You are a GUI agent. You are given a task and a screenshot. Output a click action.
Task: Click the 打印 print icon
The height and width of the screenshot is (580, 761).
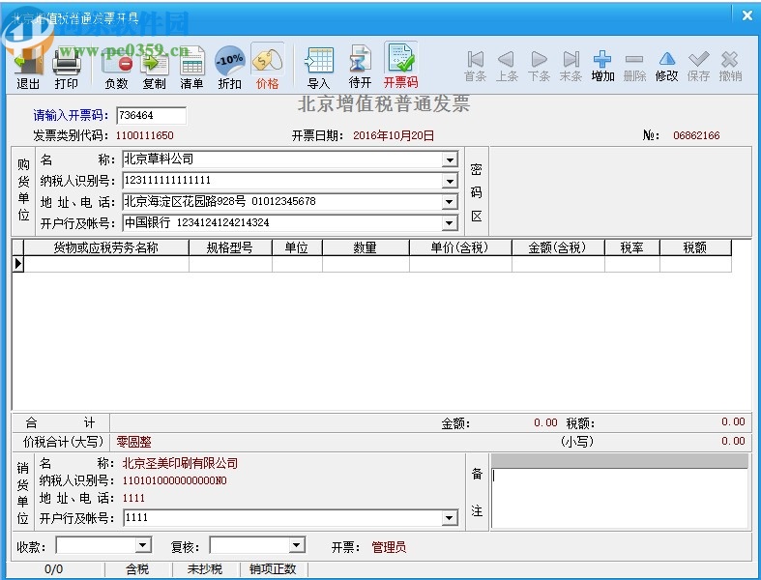pos(67,69)
